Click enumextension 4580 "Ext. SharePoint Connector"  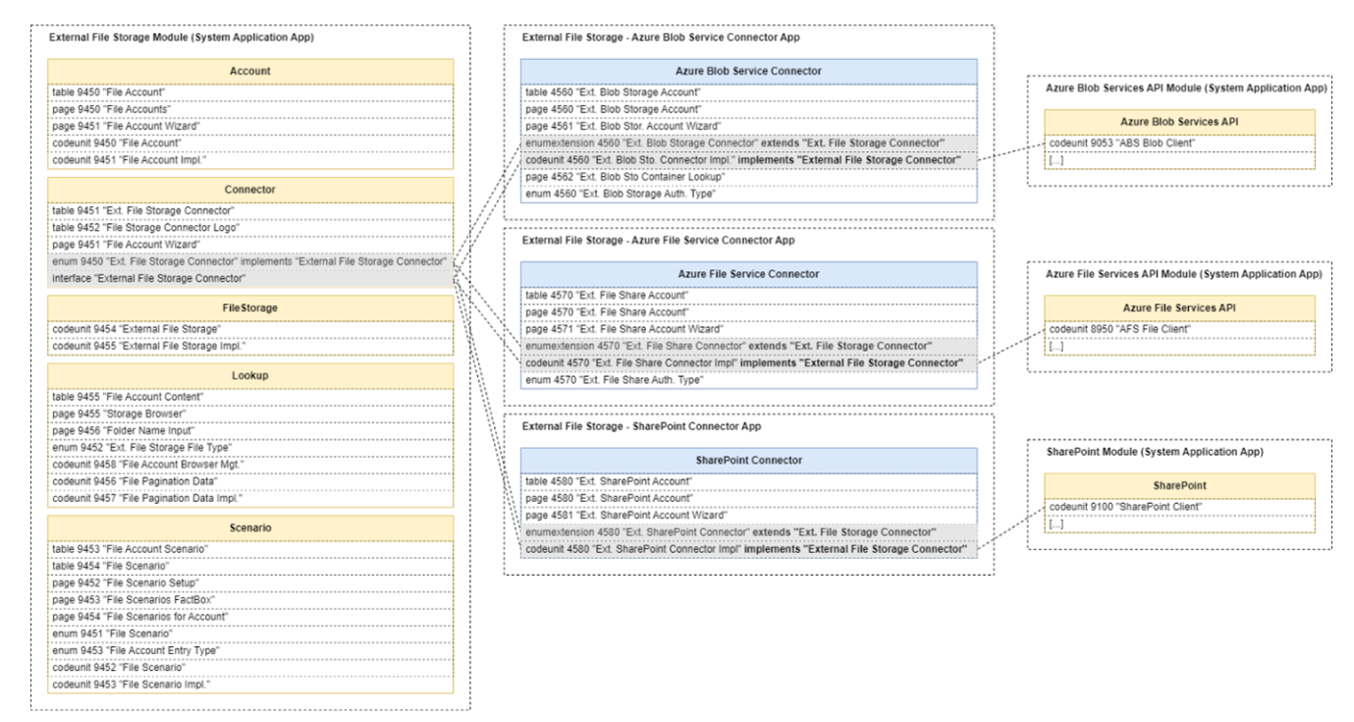coord(749,531)
